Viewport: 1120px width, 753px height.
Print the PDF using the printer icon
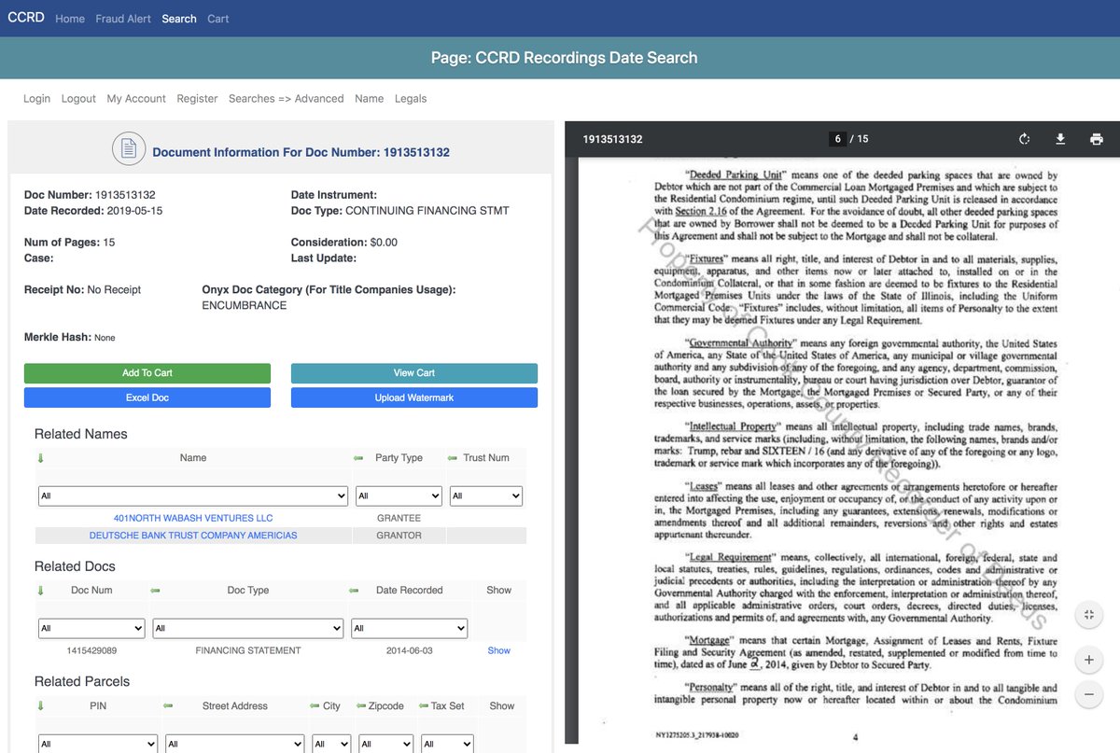tap(1097, 139)
